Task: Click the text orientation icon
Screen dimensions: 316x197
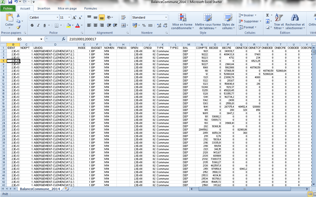Action: (x=109, y=17)
